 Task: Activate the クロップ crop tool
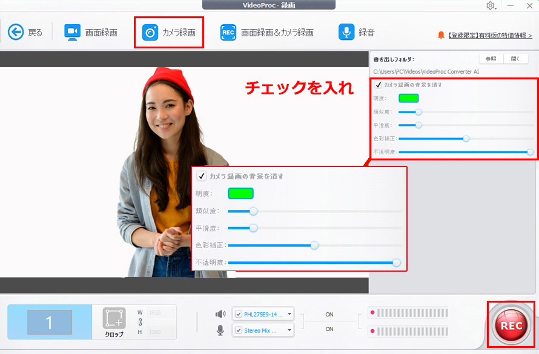click(113, 320)
